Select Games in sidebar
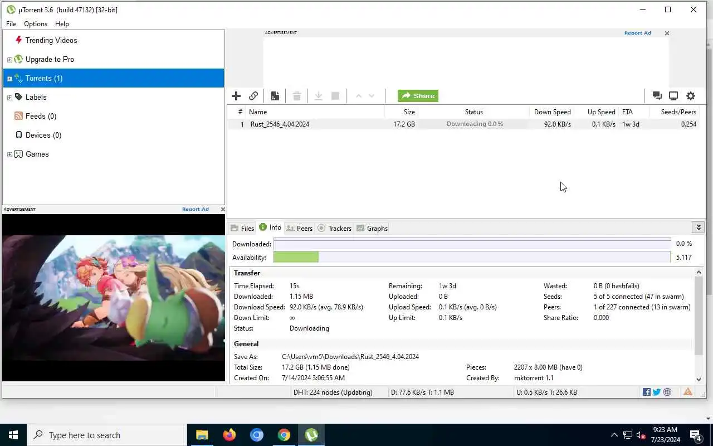 pyautogui.click(x=37, y=154)
